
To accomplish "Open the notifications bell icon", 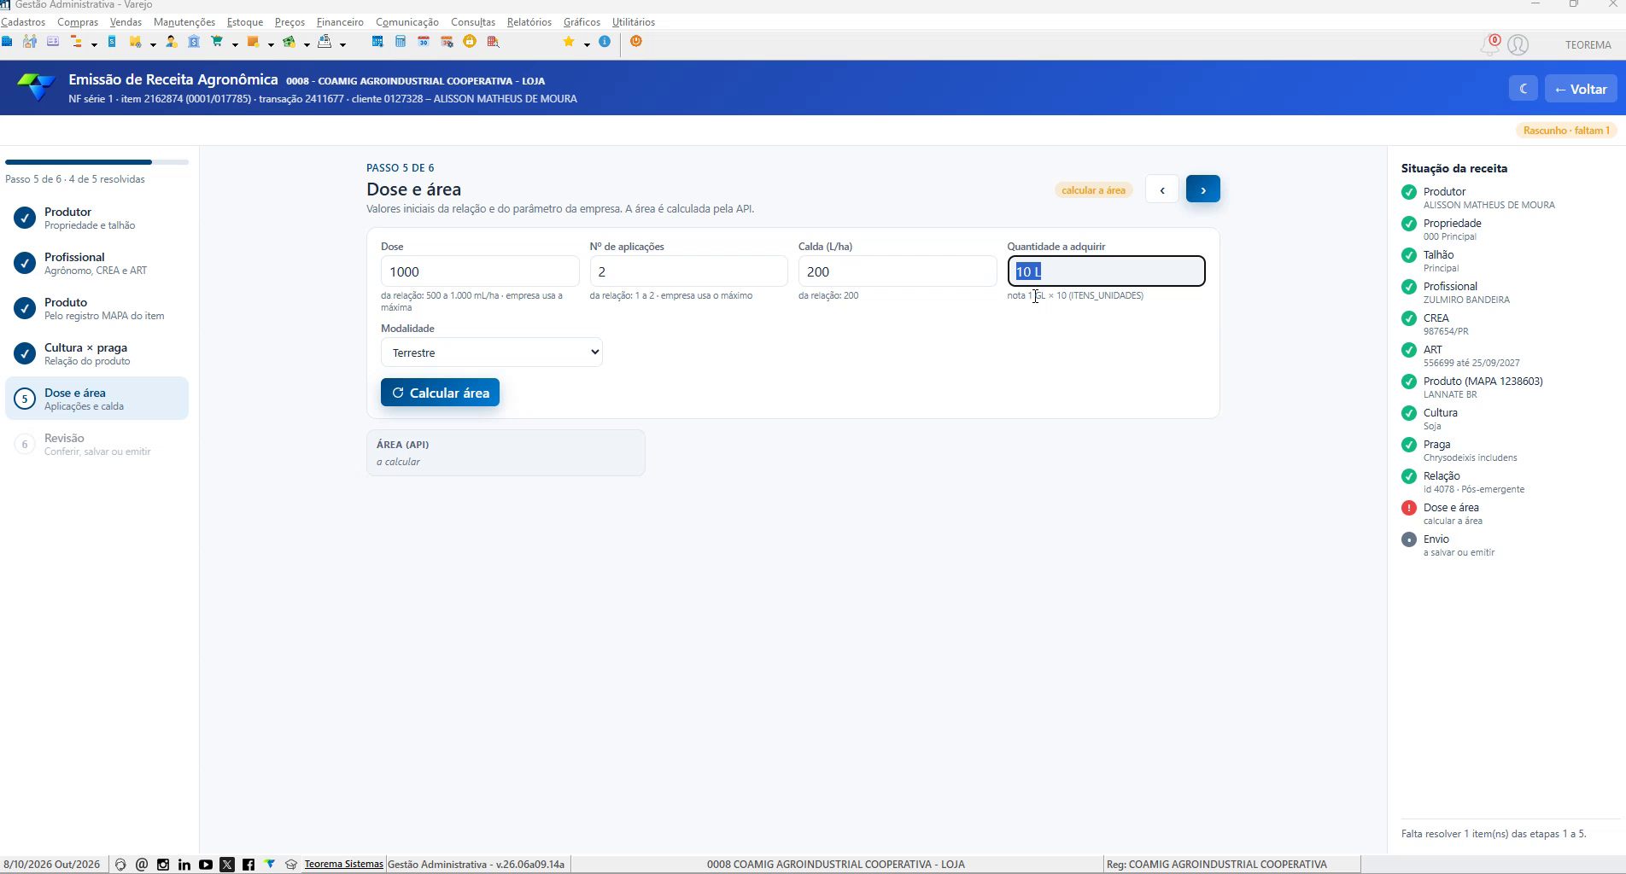I will click(x=1489, y=45).
